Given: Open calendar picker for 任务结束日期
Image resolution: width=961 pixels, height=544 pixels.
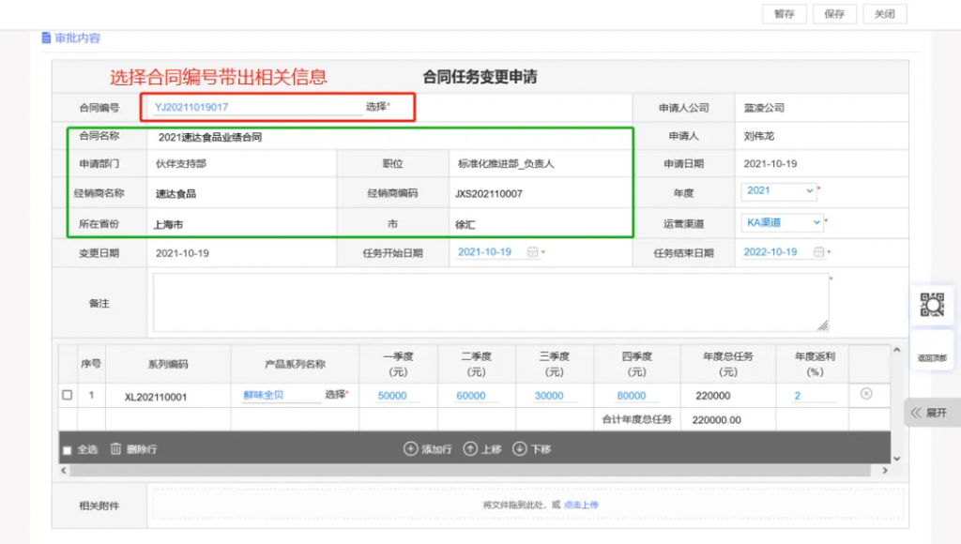Looking at the screenshot, I should tap(818, 252).
